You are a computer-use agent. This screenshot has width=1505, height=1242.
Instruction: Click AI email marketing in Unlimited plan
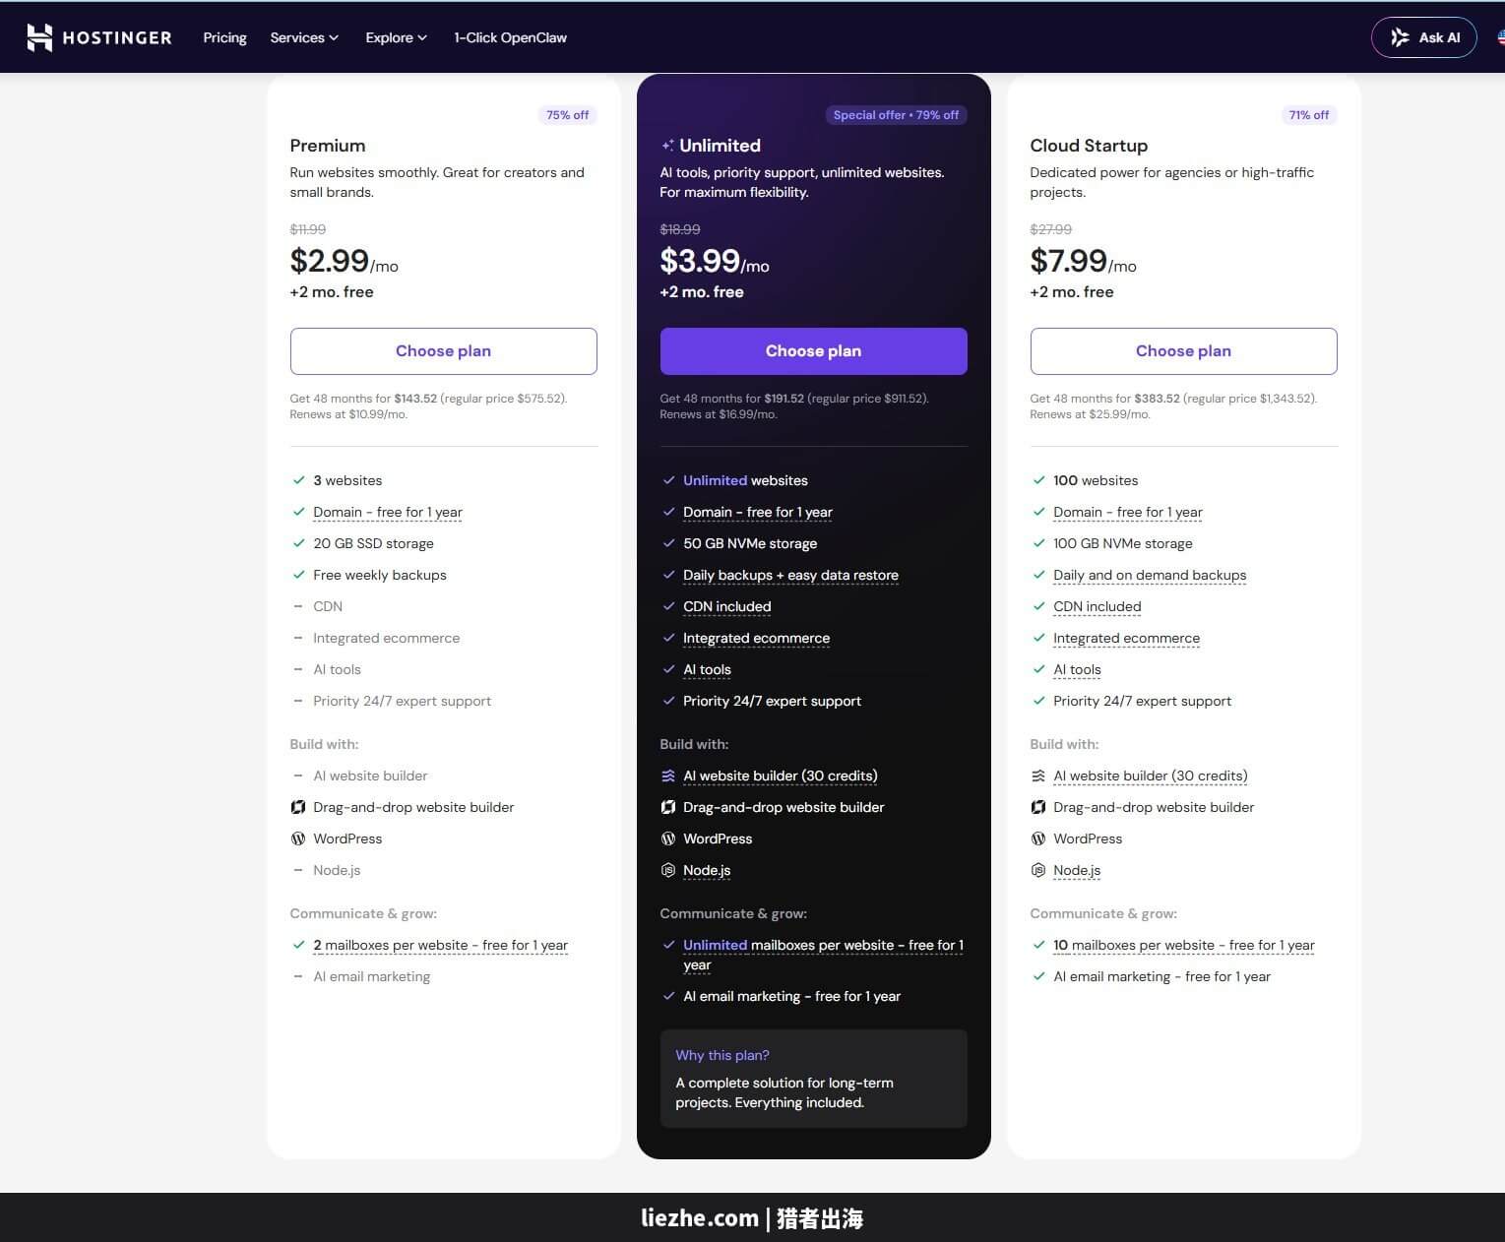[791, 996]
